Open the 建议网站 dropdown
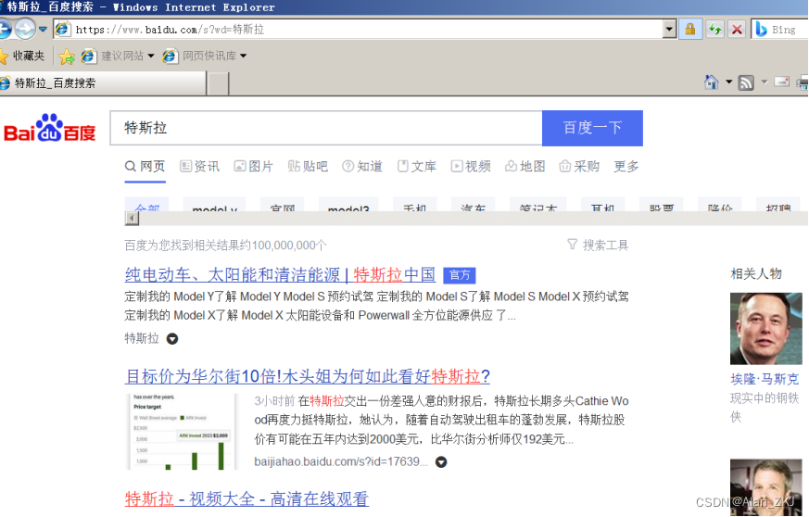Viewport: 809px width, 517px height. tap(118, 56)
